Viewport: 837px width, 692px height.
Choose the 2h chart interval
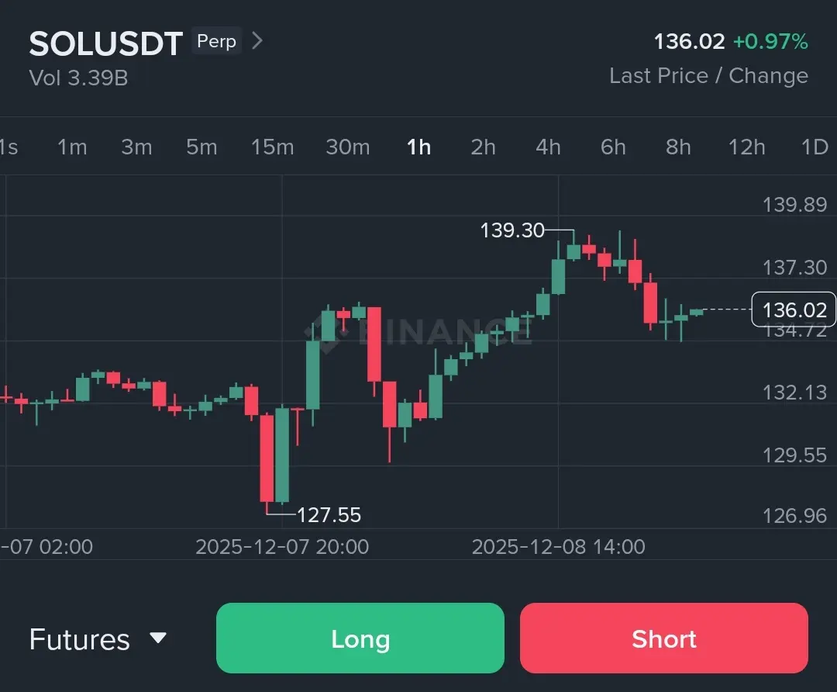pos(483,147)
